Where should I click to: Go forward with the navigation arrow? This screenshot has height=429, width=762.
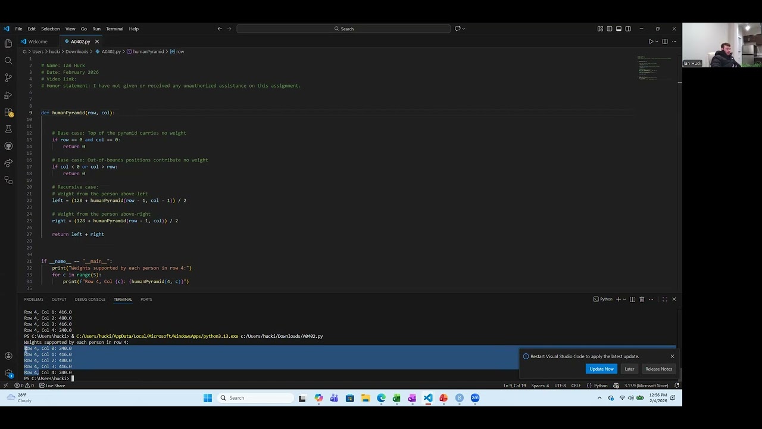(x=229, y=29)
